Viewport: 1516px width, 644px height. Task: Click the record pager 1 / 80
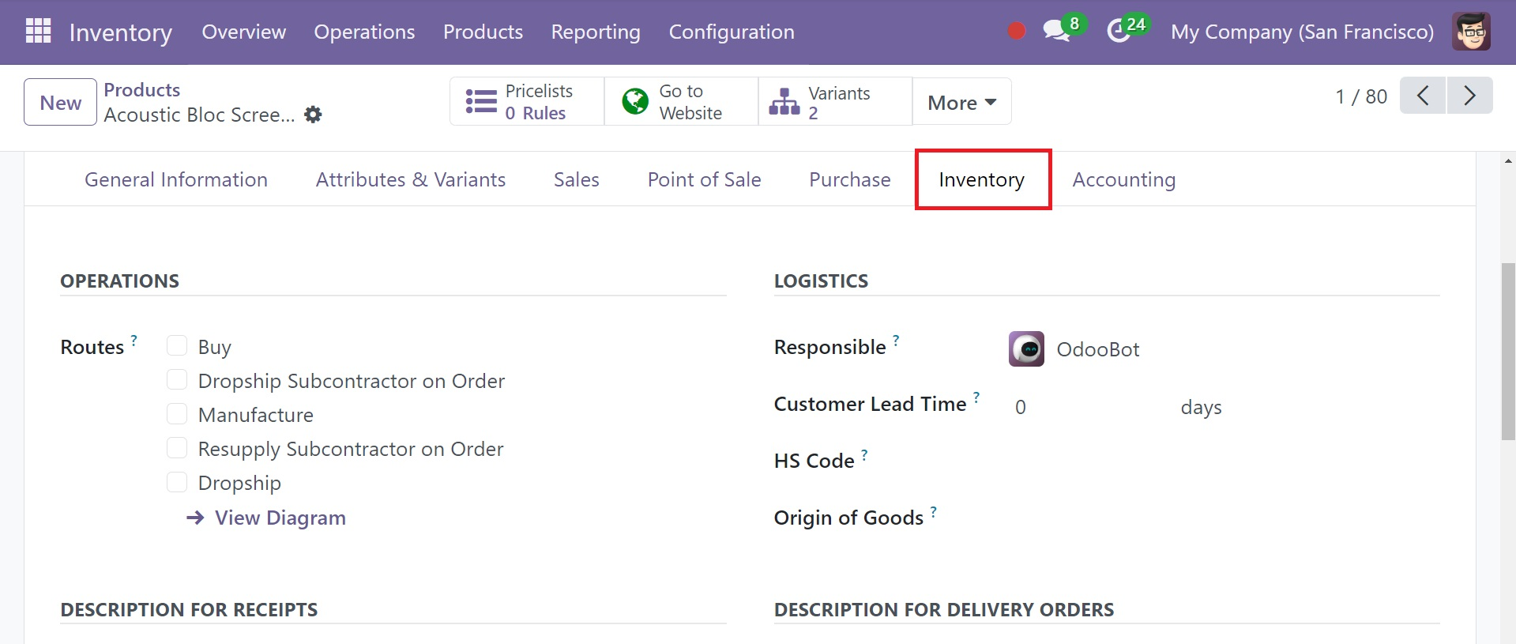(x=1361, y=96)
